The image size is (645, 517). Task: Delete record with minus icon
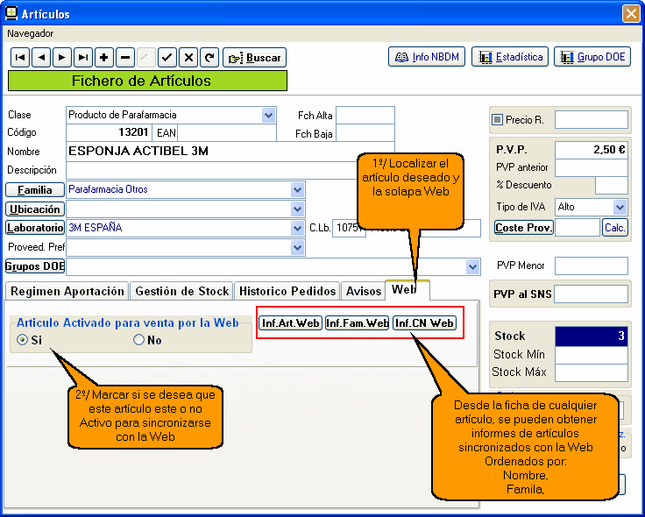(125, 58)
